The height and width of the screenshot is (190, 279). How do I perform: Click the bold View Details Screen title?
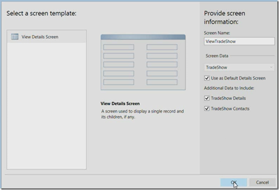point(120,104)
